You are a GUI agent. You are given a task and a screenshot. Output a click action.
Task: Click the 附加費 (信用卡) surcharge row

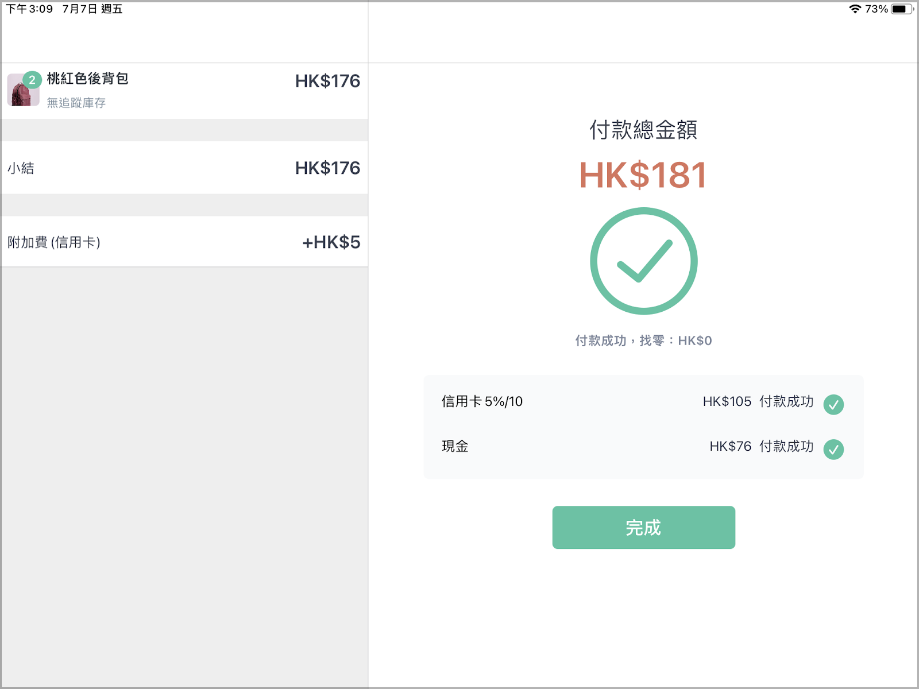coord(184,242)
